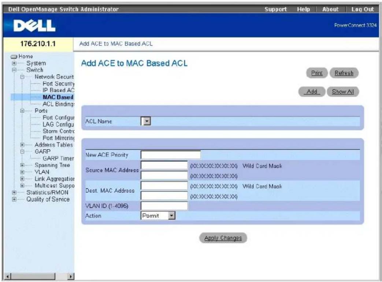382x282 pixels.
Task: Click the PowerConnect 3324 text
Action: pos(355,25)
